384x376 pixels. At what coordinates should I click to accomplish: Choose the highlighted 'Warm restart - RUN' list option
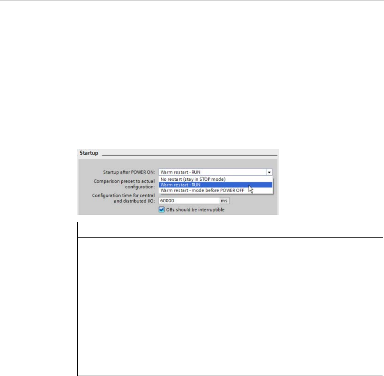[215, 185]
